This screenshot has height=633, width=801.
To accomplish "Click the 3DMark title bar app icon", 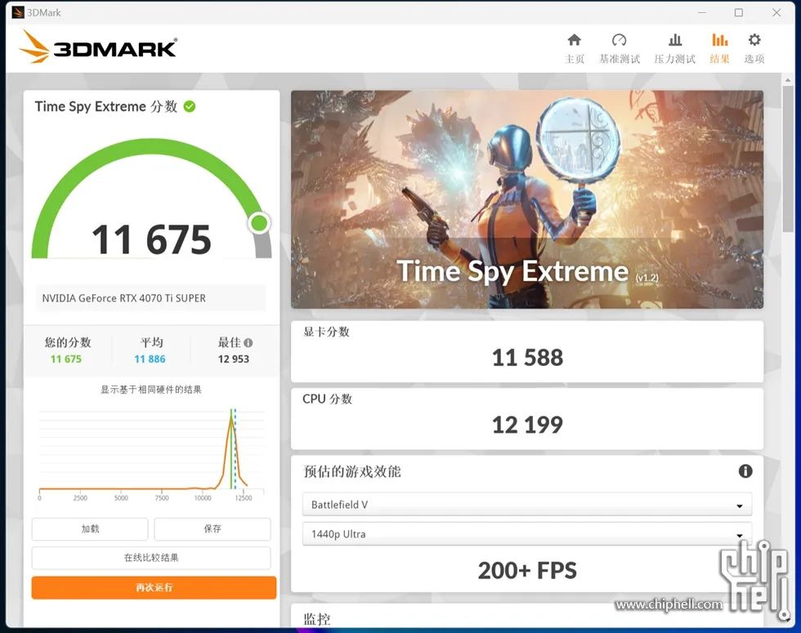I will [x=18, y=12].
